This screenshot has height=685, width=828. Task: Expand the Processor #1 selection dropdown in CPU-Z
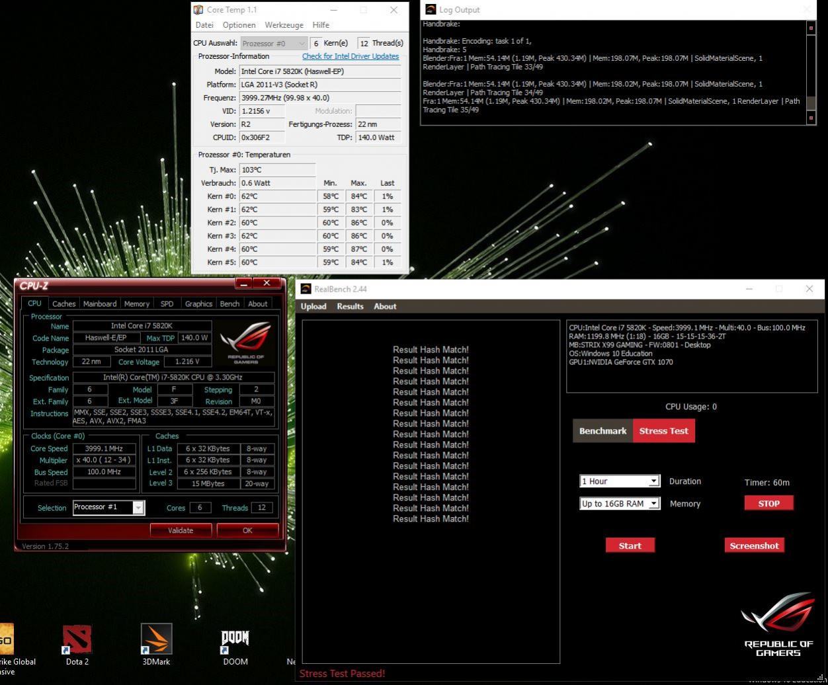point(108,507)
